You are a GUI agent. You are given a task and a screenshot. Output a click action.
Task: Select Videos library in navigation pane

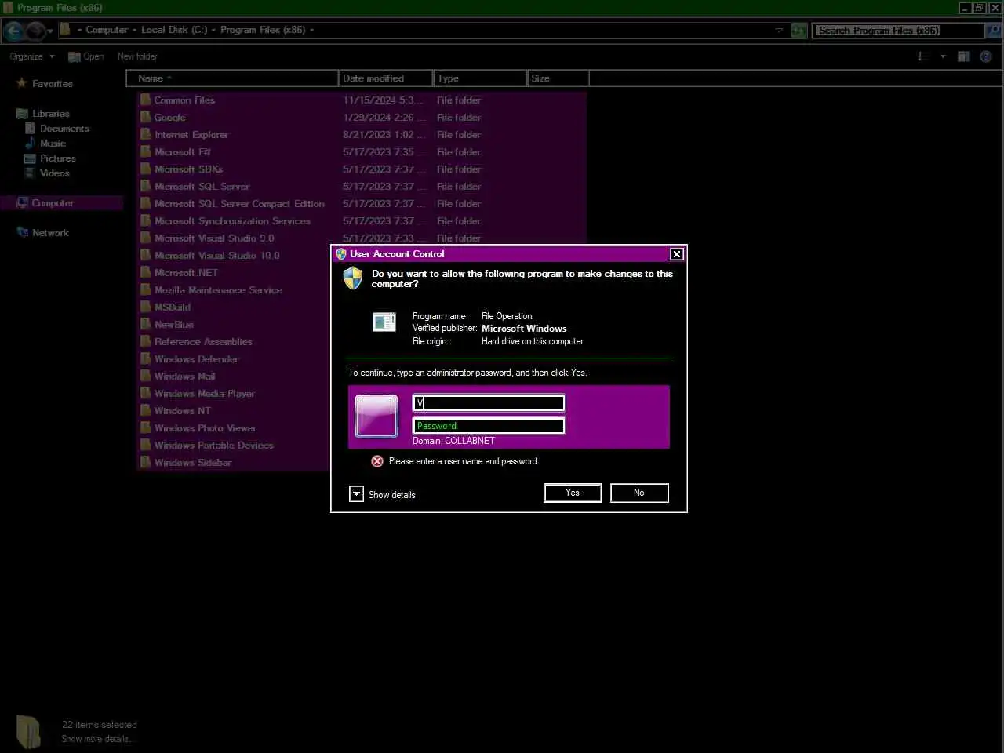[55, 173]
